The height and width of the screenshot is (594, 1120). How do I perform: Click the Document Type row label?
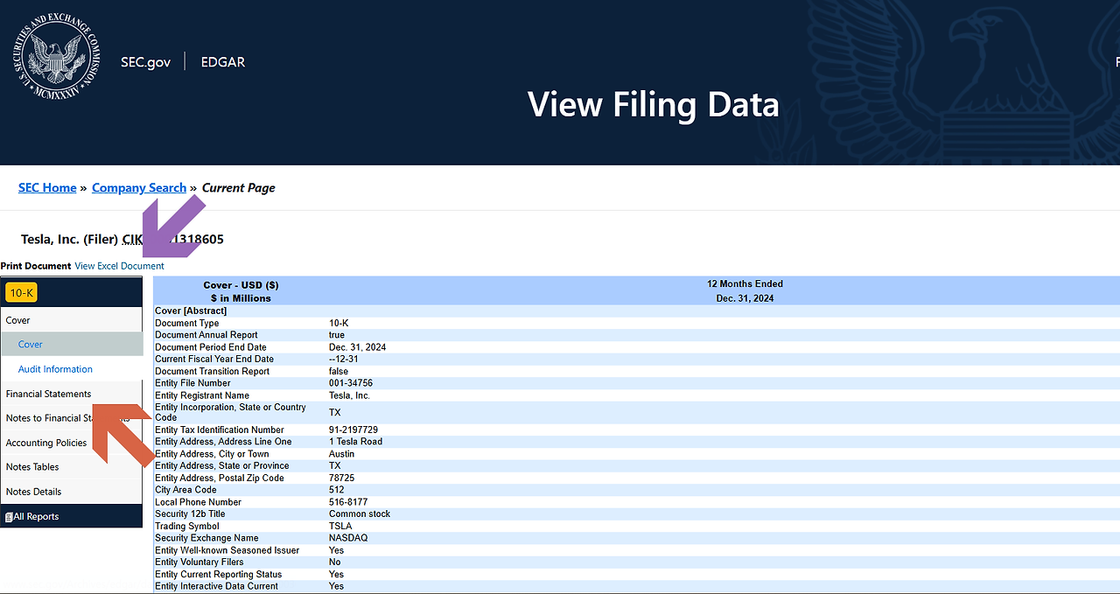tap(187, 323)
